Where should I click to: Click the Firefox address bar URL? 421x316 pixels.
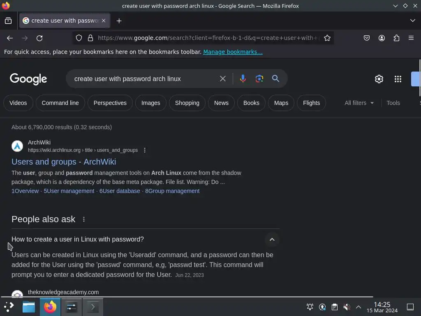(x=208, y=38)
